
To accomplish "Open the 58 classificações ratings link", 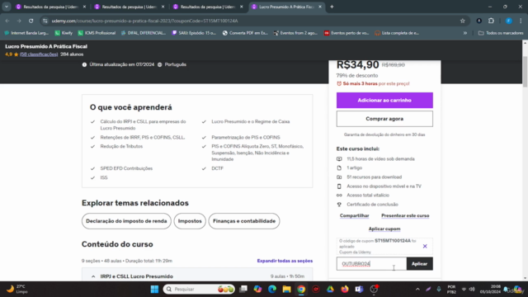I will pyautogui.click(x=39, y=54).
